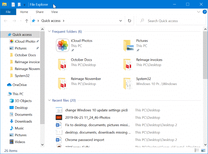Open the File menu tab
This screenshot has width=208, height=154.
pos(8,12)
